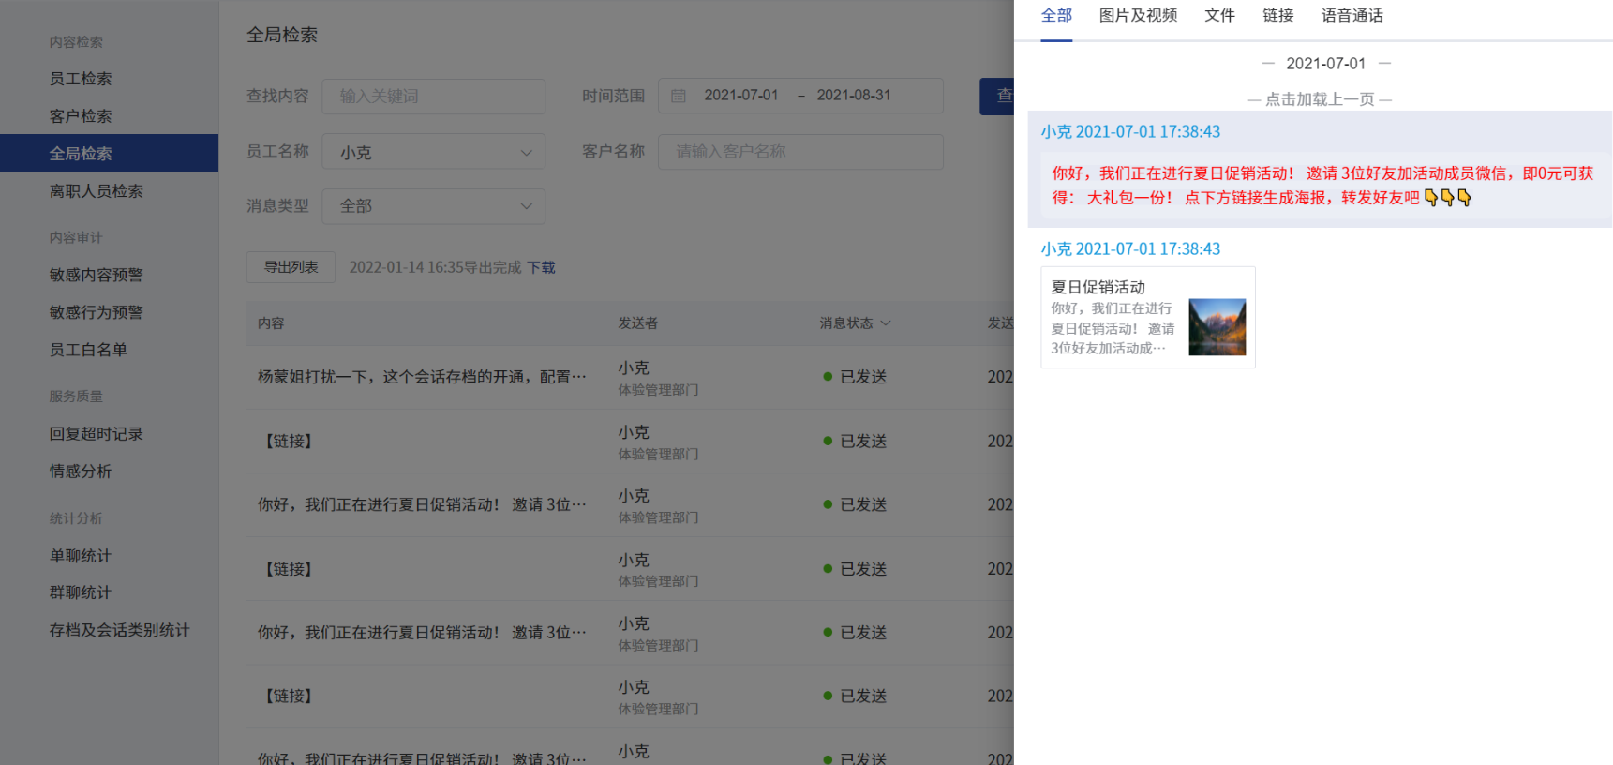
Task: Click the 下载 link for exported file
Action: coord(541,267)
